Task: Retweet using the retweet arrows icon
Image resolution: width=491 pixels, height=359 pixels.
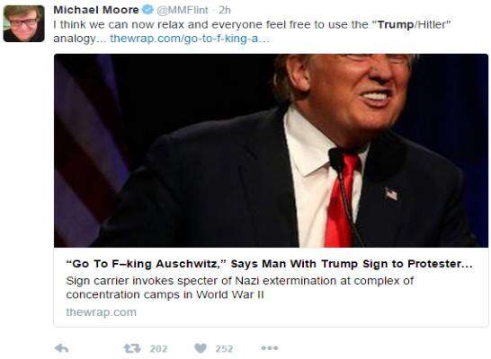Action: tap(132, 348)
